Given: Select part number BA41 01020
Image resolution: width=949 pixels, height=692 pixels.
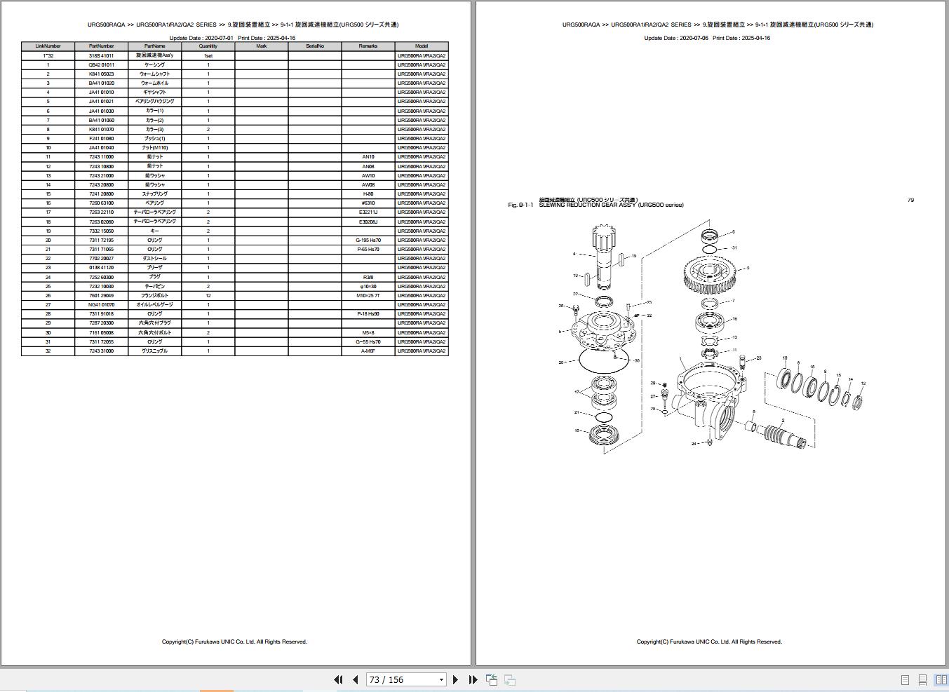Looking at the screenshot, I should 101,83.
